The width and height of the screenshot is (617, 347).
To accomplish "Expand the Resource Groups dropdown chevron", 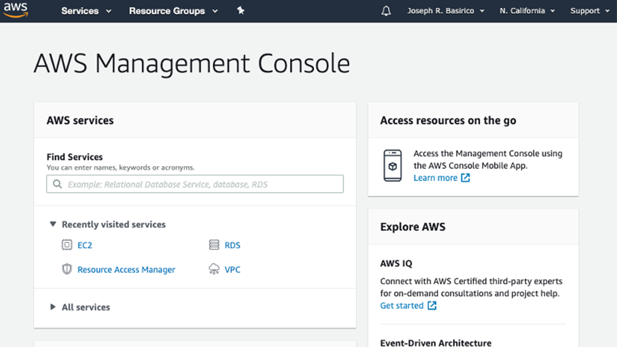I will pyautogui.click(x=215, y=11).
